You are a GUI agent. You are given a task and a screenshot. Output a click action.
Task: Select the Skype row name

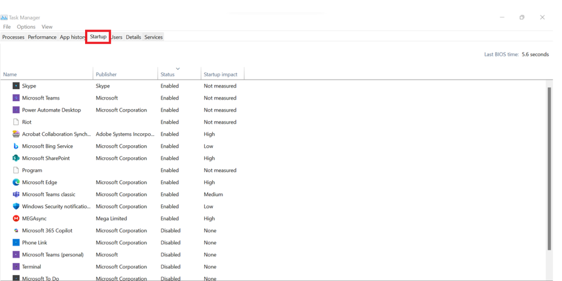click(x=29, y=86)
